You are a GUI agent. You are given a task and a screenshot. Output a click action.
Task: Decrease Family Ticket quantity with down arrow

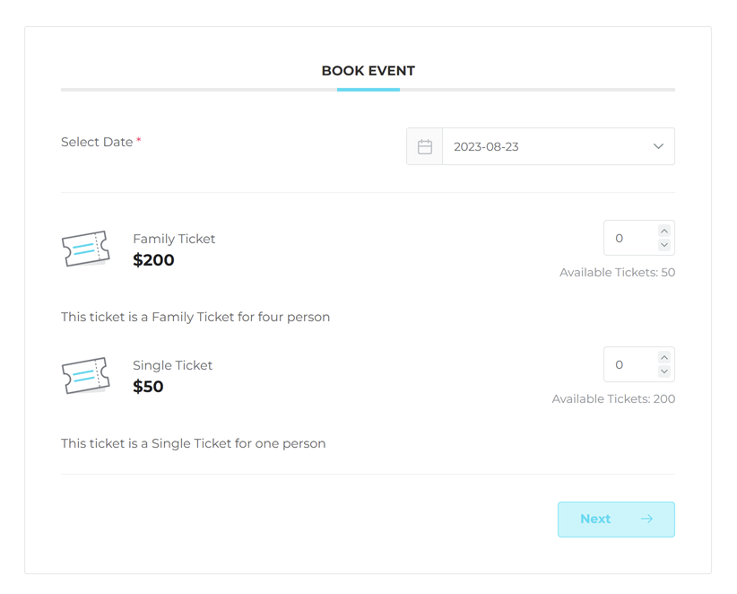(x=664, y=245)
